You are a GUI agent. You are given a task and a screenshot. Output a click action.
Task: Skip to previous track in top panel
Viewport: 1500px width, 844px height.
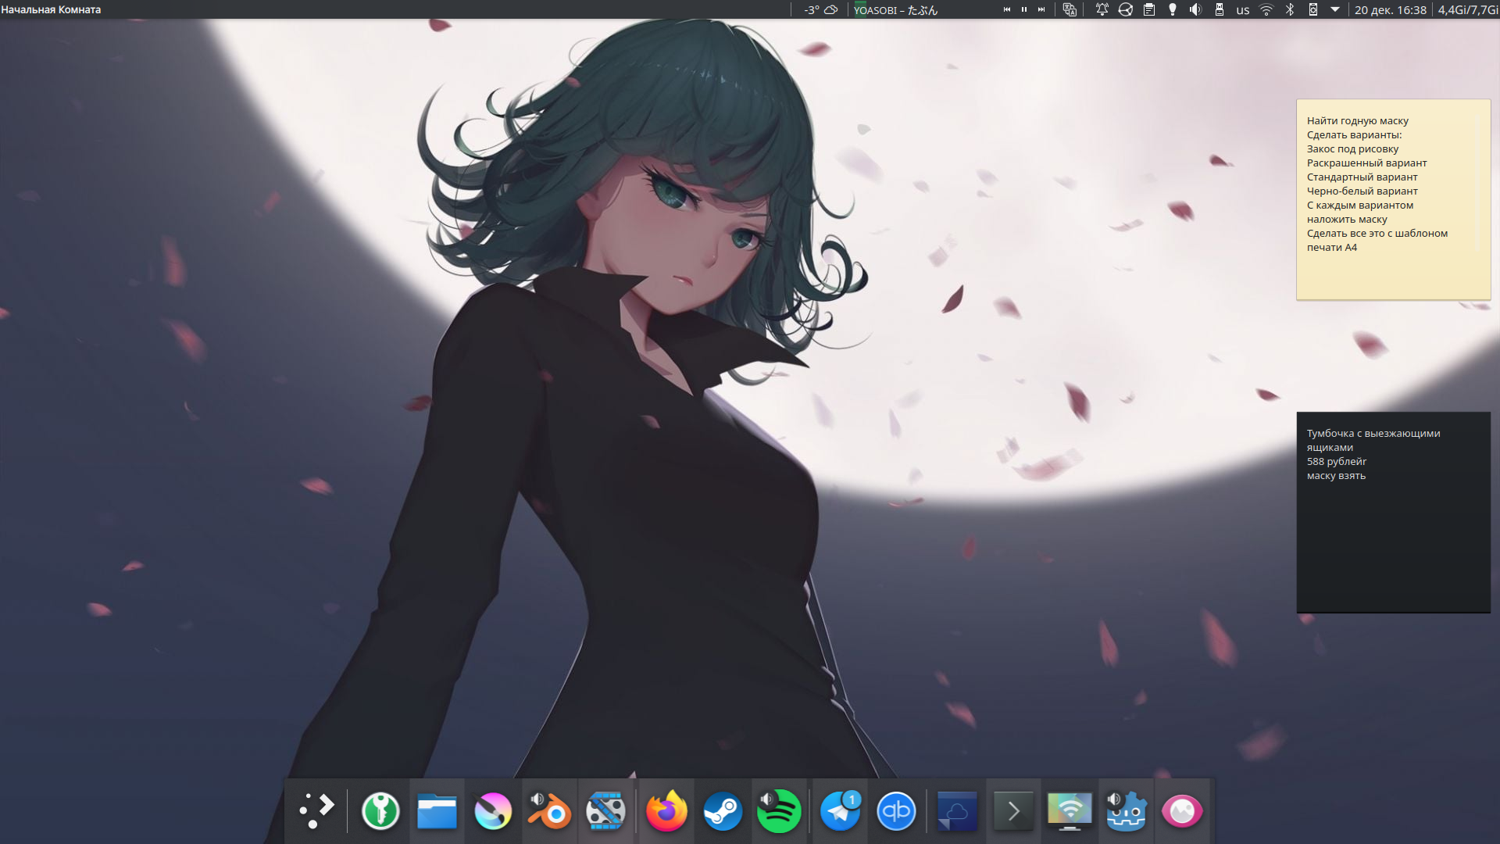[1006, 9]
